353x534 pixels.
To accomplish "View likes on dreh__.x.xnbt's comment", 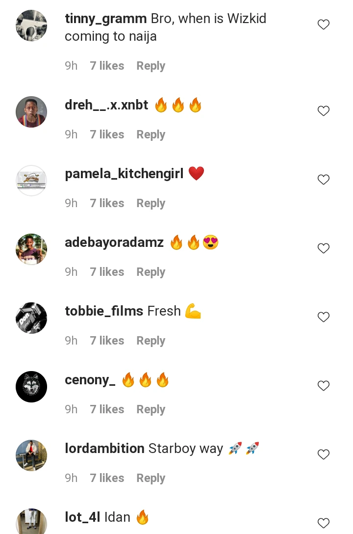I will (x=107, y=134).
